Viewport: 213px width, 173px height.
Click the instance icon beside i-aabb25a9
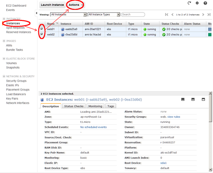coord(63,29)
